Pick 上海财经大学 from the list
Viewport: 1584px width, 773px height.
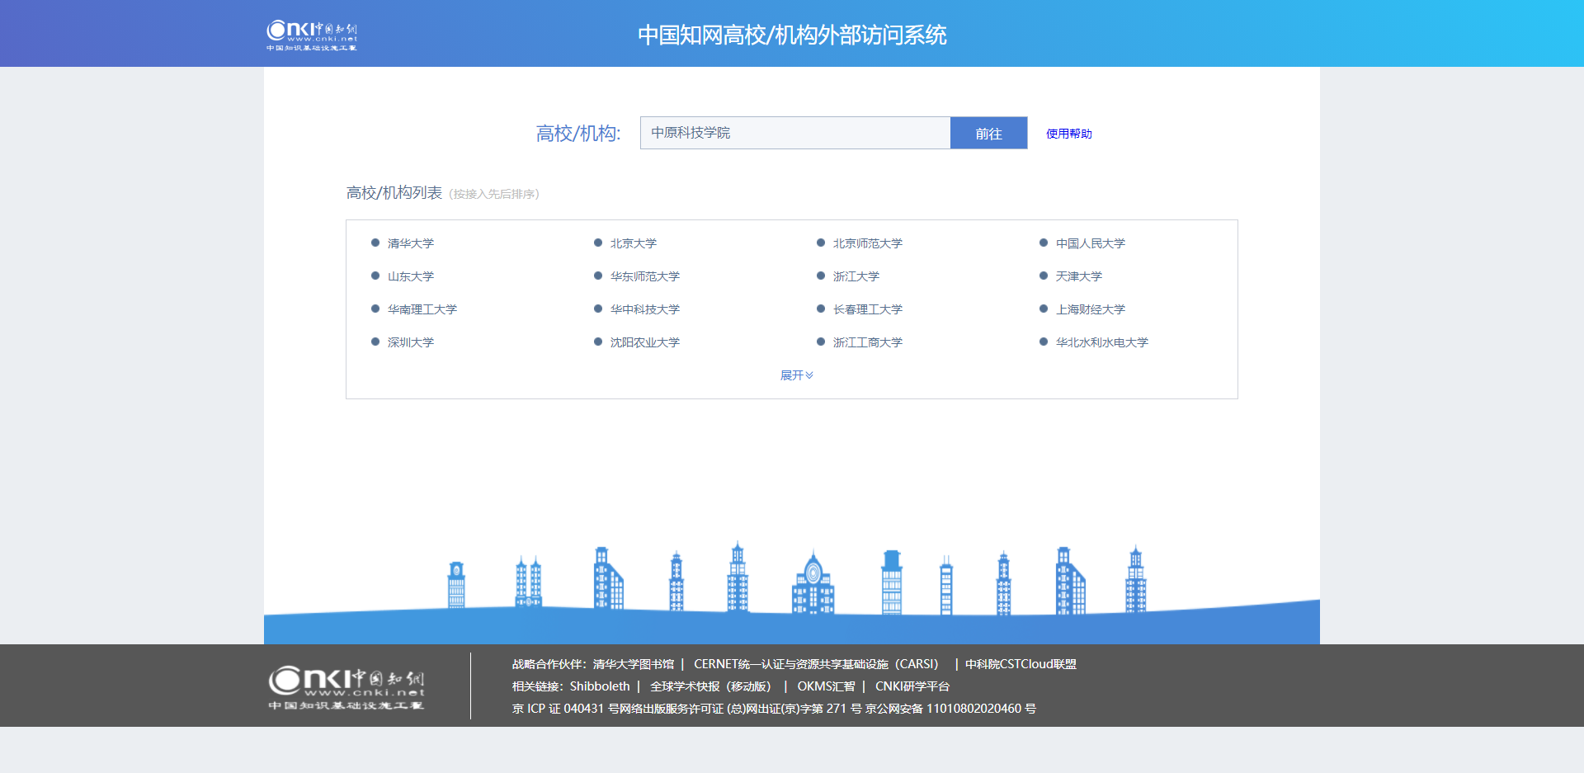click(1090, 309)
